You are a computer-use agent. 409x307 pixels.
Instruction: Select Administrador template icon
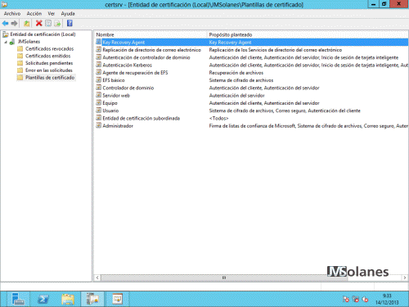tap(99, 125)
